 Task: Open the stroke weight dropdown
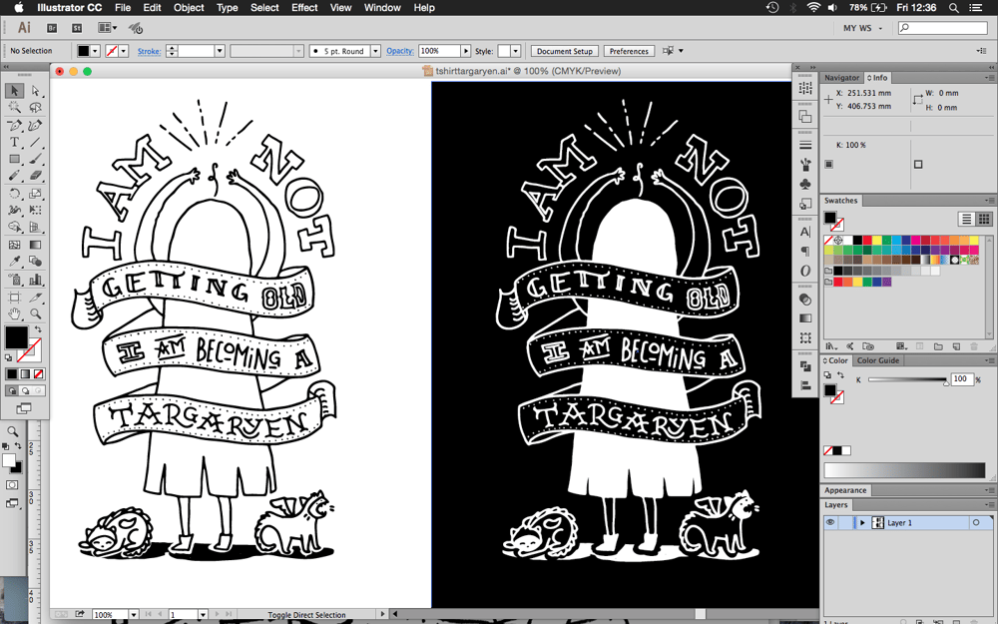point(220,51)
